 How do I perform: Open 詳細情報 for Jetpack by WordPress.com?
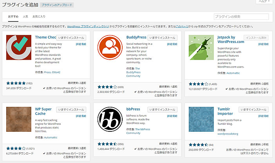[x=263, y=44]
